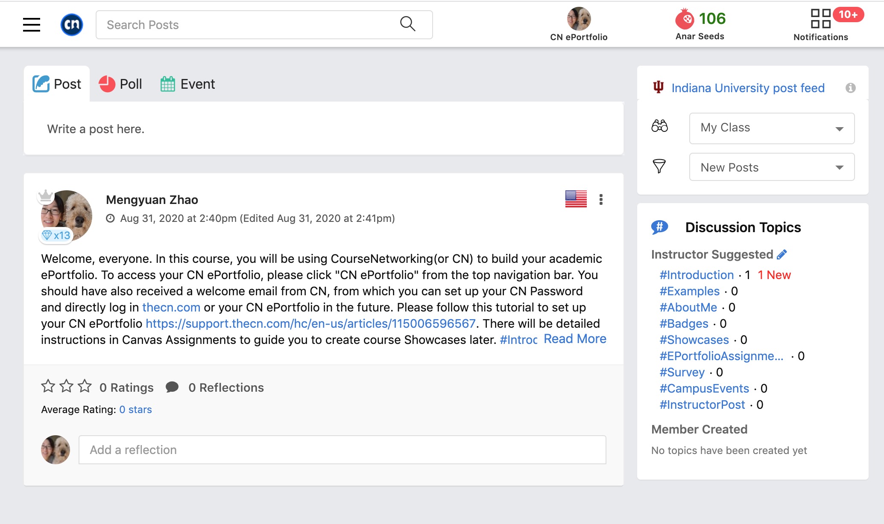This screenshot has width=884, height=524.
Task: Edit Instructor Suggested topics pencil icon
Action: click(782, 255)
